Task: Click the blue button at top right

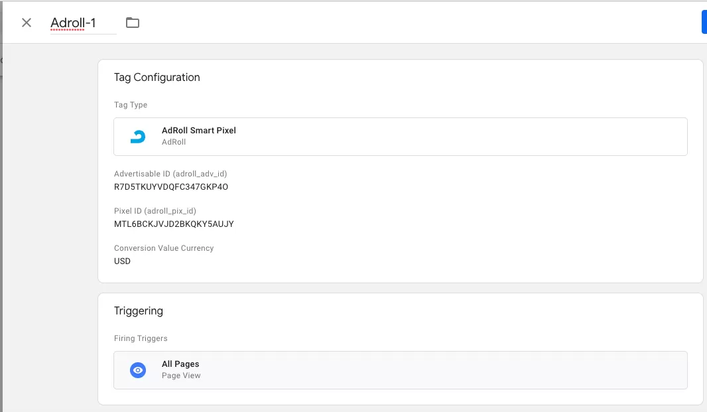Action: coord(704,23)
